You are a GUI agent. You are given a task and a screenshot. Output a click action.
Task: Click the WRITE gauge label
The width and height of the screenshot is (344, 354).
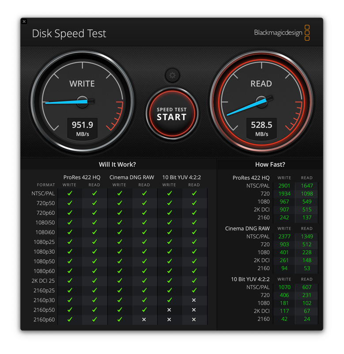(x=82, y=84)
